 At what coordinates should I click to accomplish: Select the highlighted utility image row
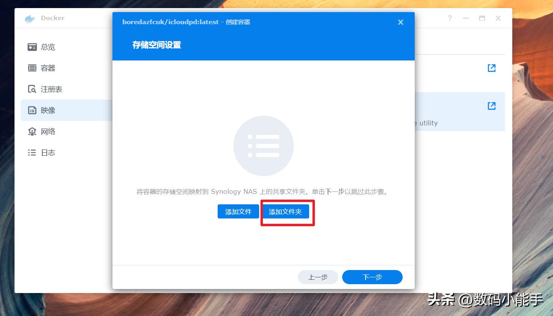coord(443,112)
